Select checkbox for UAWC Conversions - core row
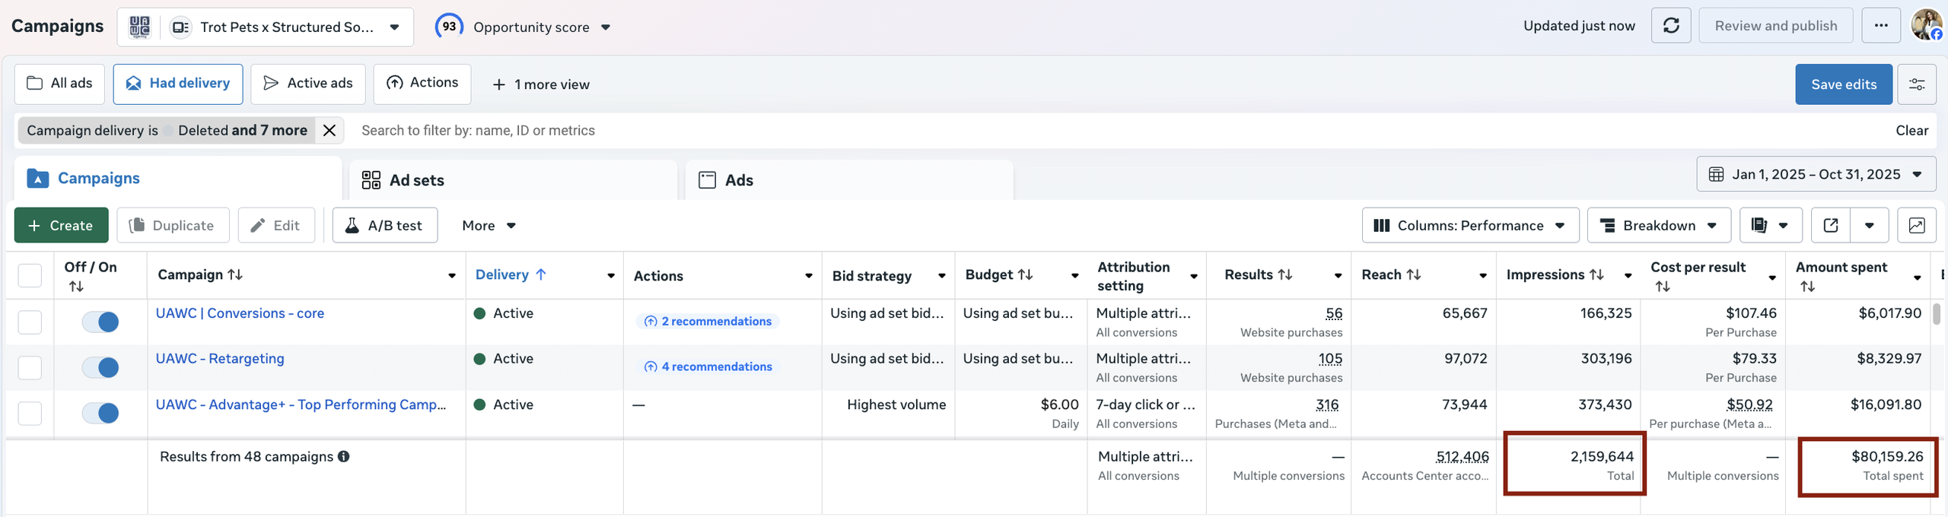This screenshot has height=517, width=1948. [x=30, y=322]
